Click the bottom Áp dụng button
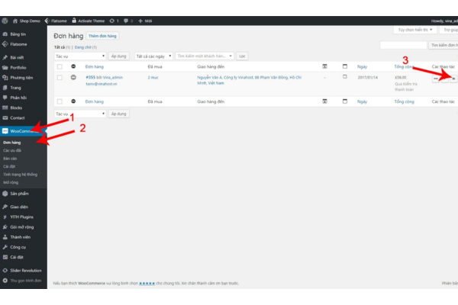The height and width of the screenshot is (305, 458). [x=118, y=114]
